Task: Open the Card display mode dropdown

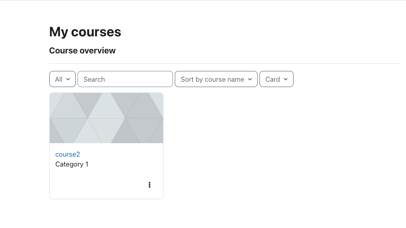Action: [x=276, y=79]
